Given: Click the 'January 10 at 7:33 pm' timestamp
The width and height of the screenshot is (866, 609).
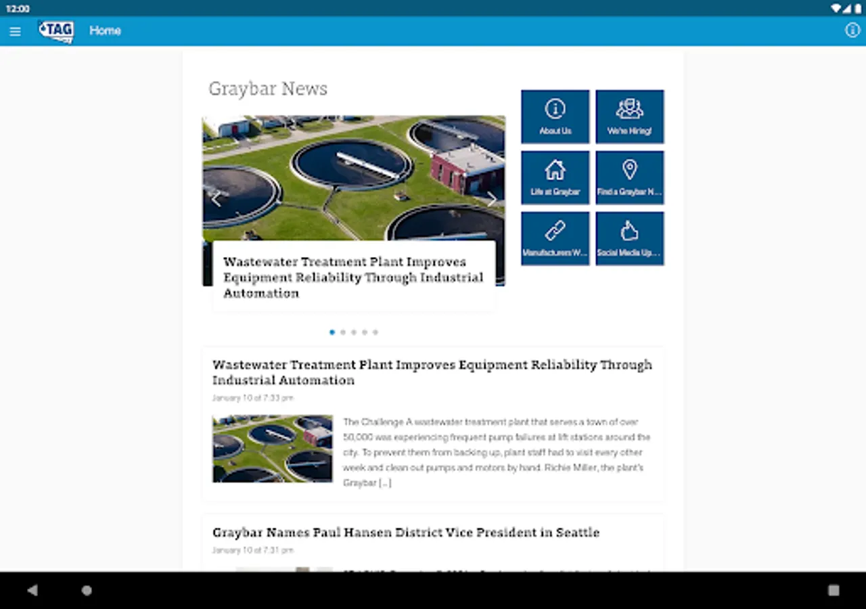Looking at the screenshot, I should [x=253, y=398].
